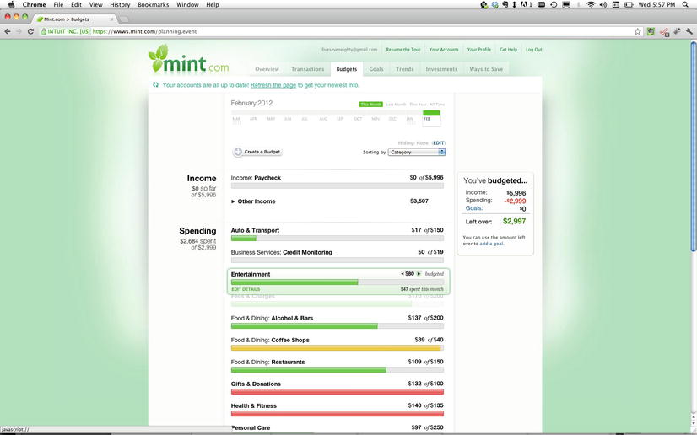Click the plus icon on Create a Budget
The image size is (697, 435).
[238, 152]
